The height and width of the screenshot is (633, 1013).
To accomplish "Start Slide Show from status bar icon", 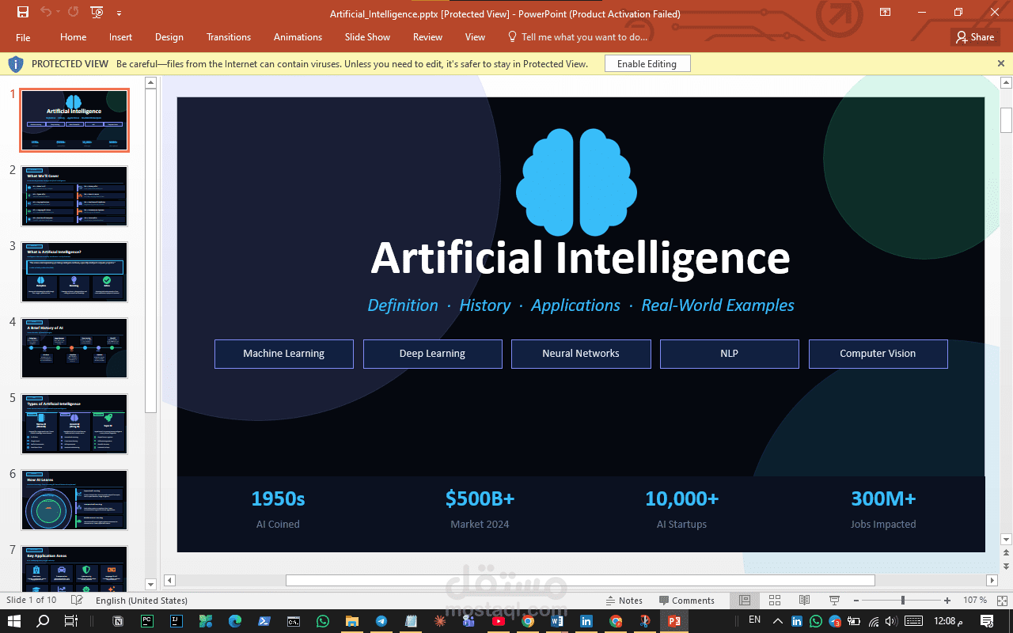I will pos(834,601).
